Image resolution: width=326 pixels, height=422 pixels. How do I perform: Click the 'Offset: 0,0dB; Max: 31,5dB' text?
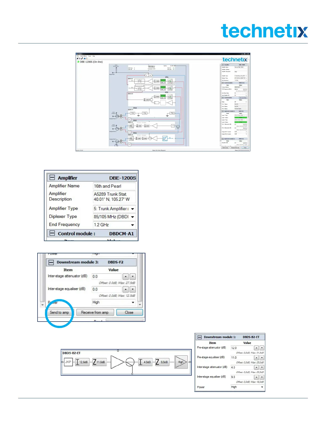(x=250, y=353)
